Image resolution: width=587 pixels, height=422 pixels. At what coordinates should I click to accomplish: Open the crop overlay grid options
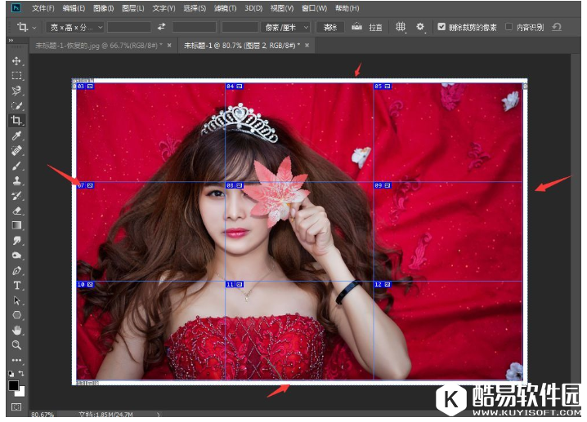tap(401, 27)
